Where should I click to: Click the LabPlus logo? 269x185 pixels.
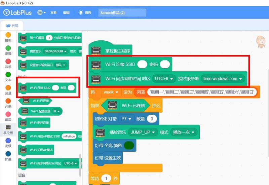point(18,12)
